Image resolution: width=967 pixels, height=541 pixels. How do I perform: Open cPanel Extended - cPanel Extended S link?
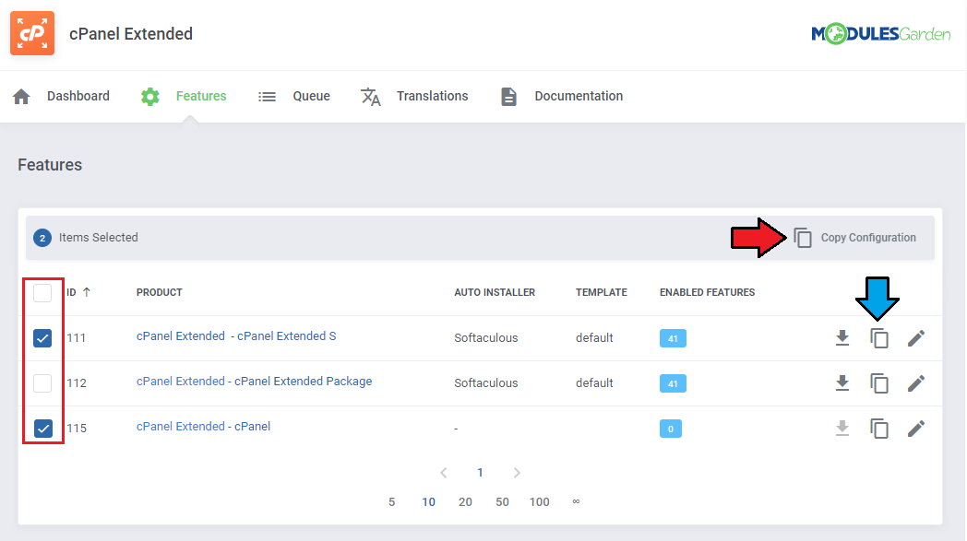236,336
